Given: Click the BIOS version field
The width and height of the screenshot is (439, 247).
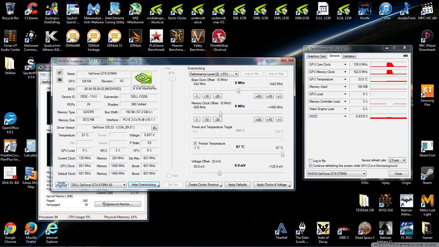Looking at the screenshot, I should pyautogui.click(x=103, y=89).
